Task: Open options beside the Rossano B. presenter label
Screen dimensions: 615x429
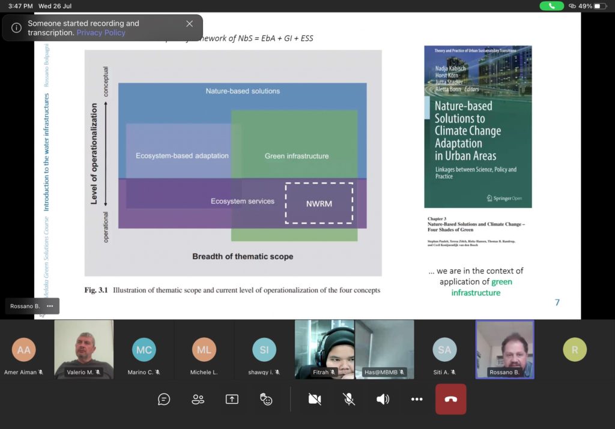Action: point(50,306)
